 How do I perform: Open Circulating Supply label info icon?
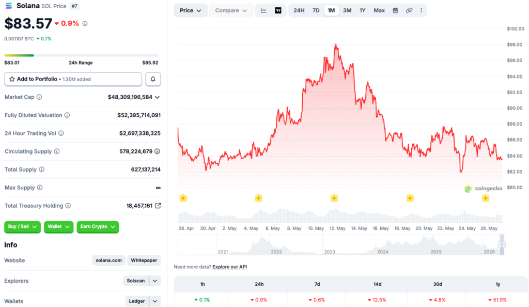57,151
